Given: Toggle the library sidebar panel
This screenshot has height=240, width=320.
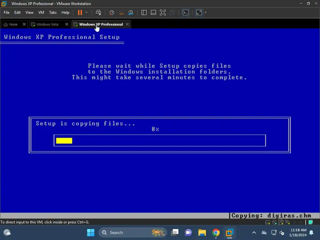Looking at the screenshot, I should tap(144, 12).
